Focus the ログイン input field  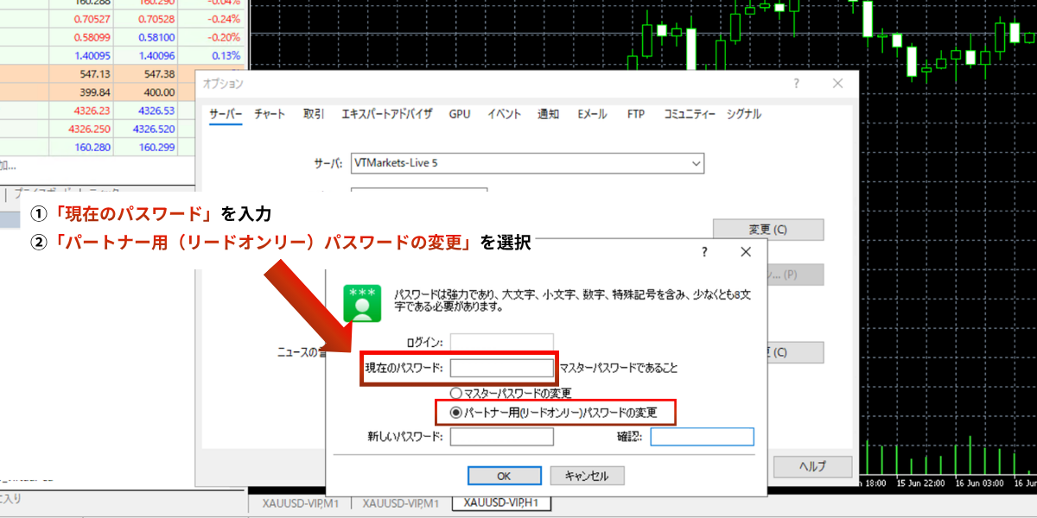501,342
